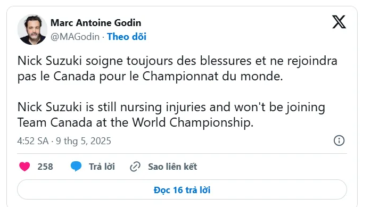This screenshot has height=207, width=371.
Task: Copy link using Sao liên kết text
Action: click(172, 167)
